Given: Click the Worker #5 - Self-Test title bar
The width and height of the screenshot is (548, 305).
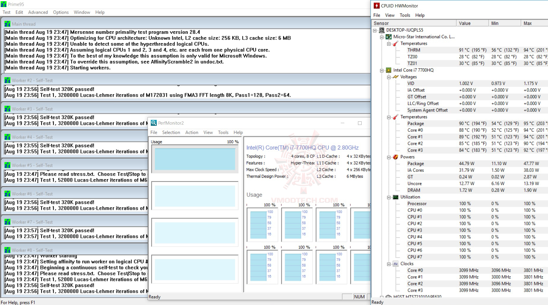Looking at the screenshot, I should 75,165.
